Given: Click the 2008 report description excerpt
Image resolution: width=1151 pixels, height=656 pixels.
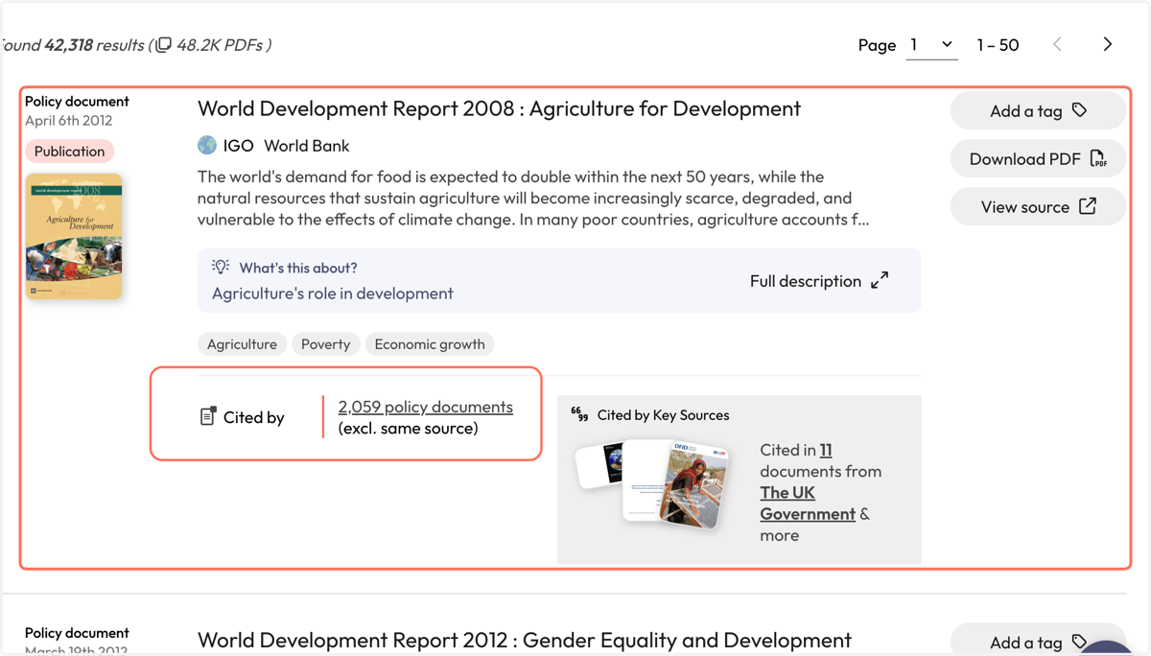Looking at the screenshot, I should pyautogui.click(x=533, y=199).
